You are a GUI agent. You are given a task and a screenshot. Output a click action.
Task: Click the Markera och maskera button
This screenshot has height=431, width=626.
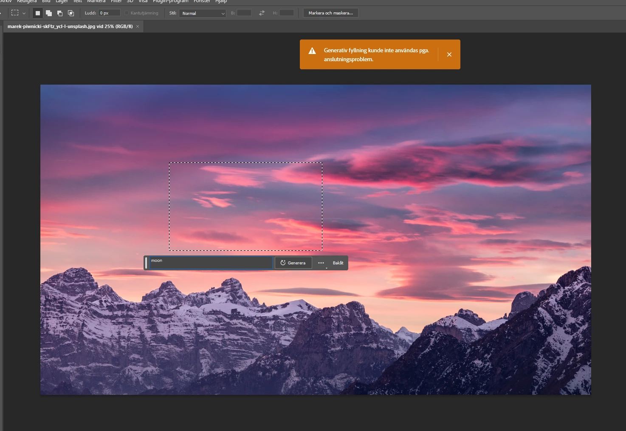point(331,13)
